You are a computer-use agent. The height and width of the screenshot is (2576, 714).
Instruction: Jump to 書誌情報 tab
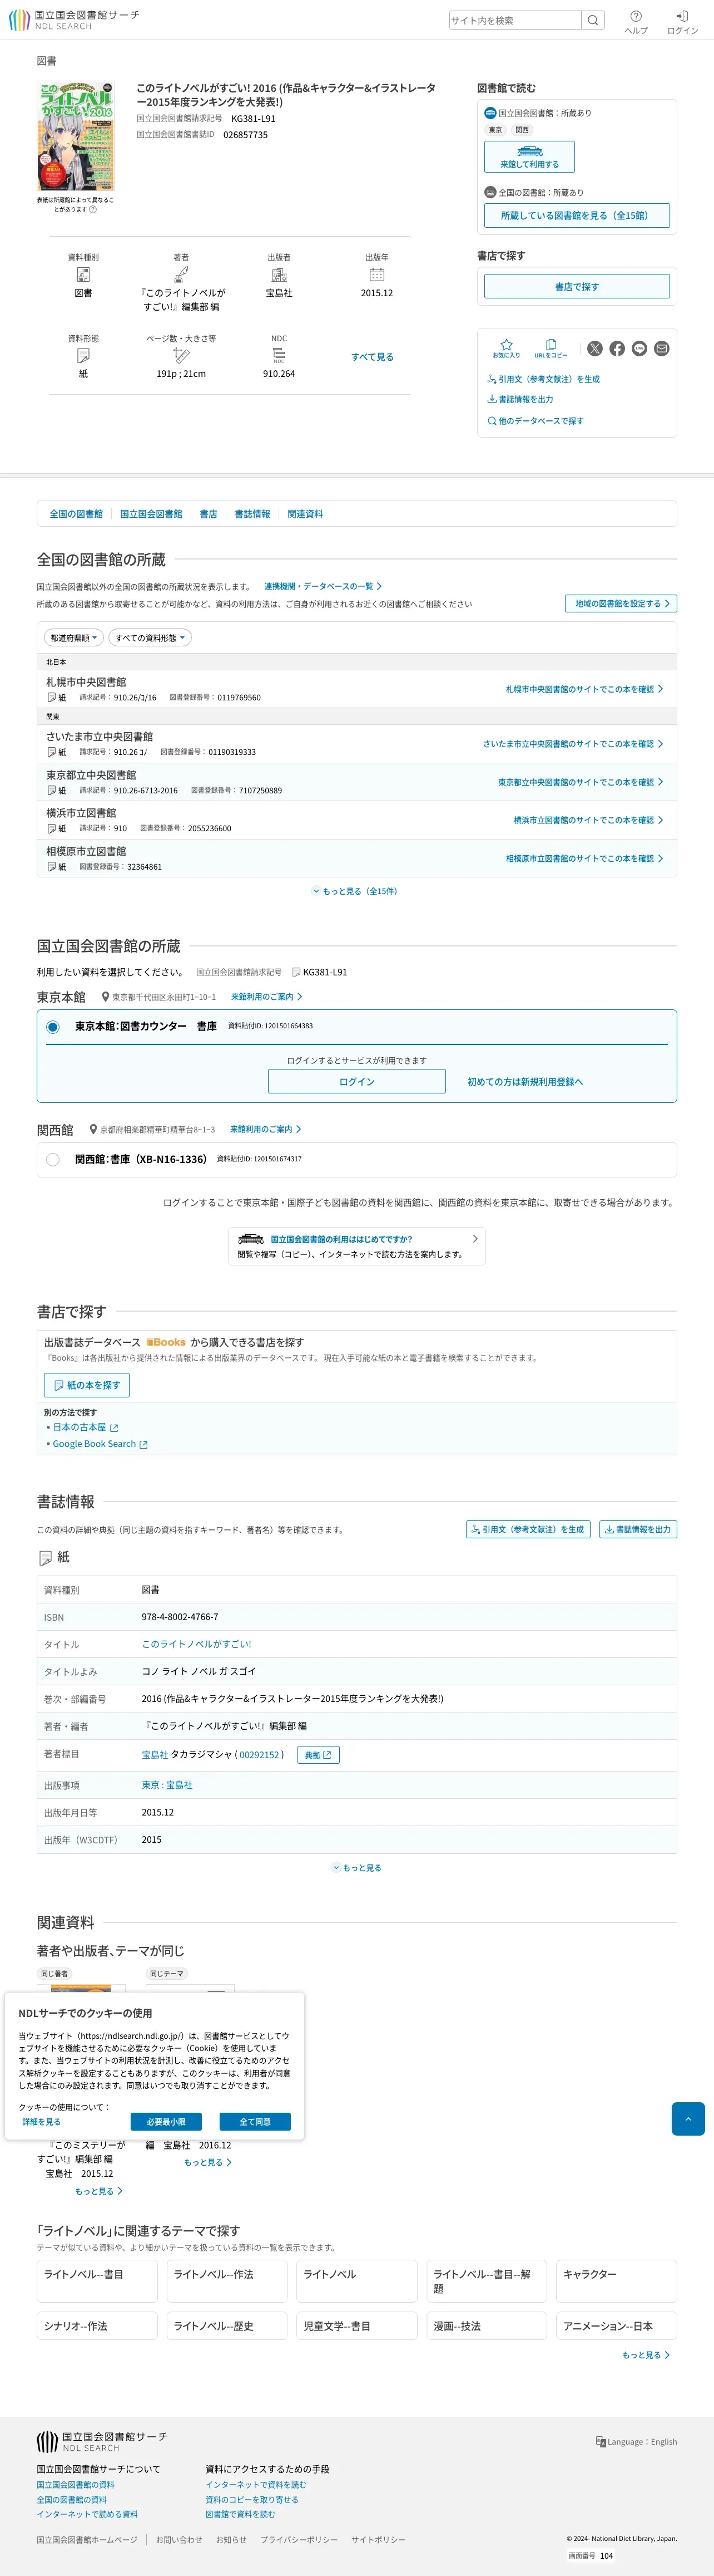252,514
